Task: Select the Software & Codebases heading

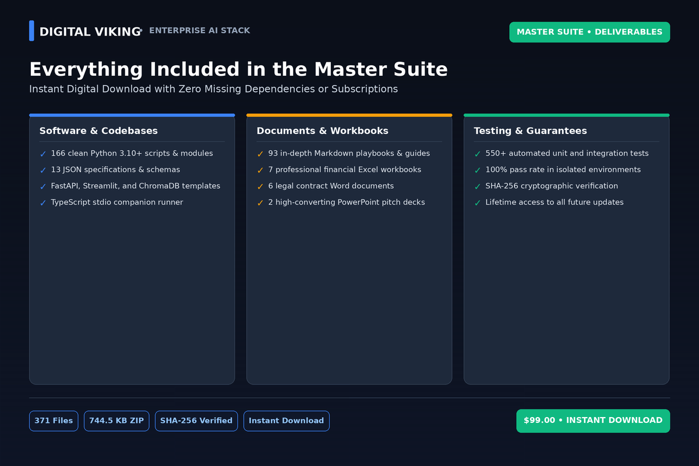Action: tap(98, 131)
